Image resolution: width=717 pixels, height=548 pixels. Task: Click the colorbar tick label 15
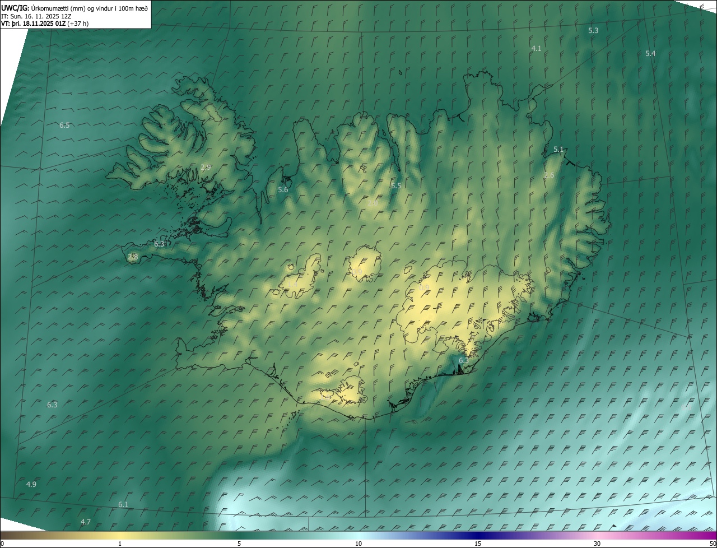tap(478, 544)
